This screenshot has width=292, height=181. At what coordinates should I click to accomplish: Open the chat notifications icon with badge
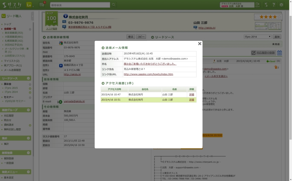click(x=42, y=5)
